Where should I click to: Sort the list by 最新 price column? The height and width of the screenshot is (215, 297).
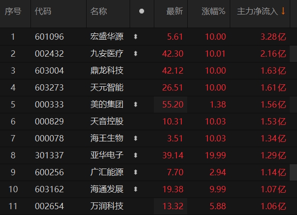coord(175,11)
